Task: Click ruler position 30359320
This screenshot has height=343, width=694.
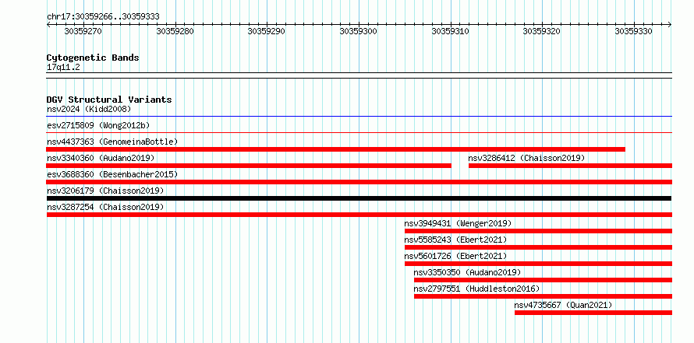Action: pos(542,31)
